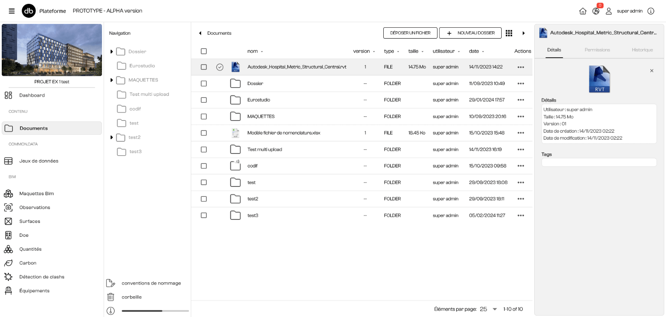Viewport: 666px width, 317px height.
Task: Click the info icon beside super admin
Action: (650, 11)
